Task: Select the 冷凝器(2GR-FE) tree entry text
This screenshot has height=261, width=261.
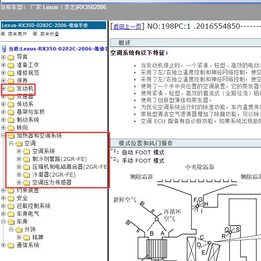Action: (x=54, y=174)
